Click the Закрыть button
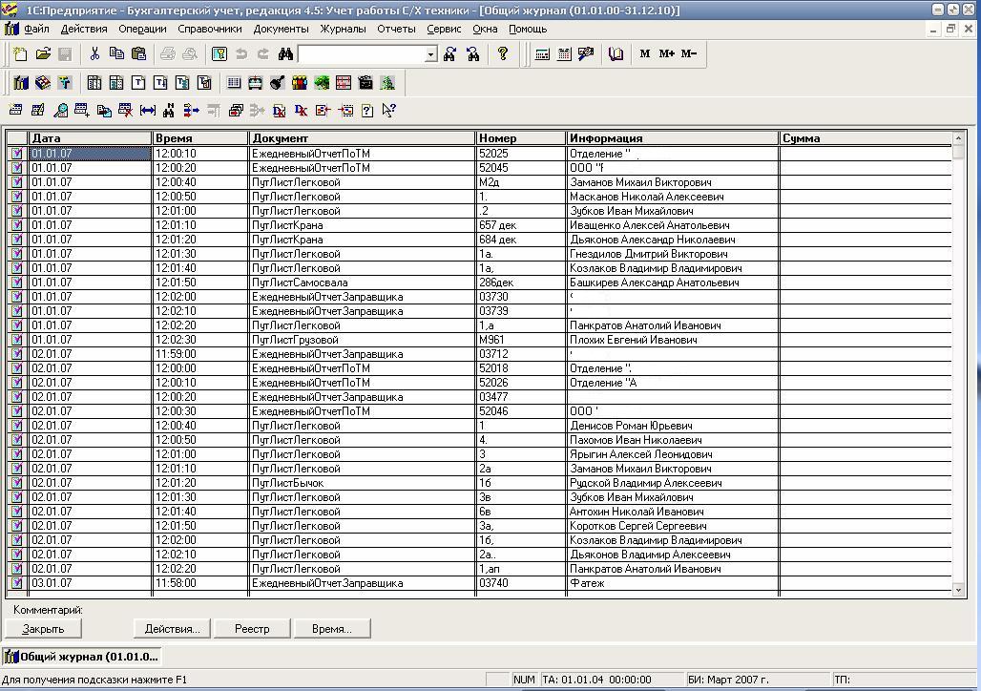The image size is (981, 691). click(x=43, y=629)
